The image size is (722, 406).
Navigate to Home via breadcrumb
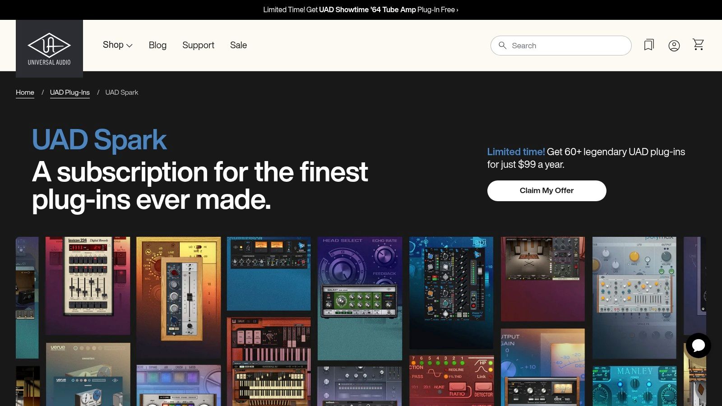pyautogui.click(x=25, y=92)
